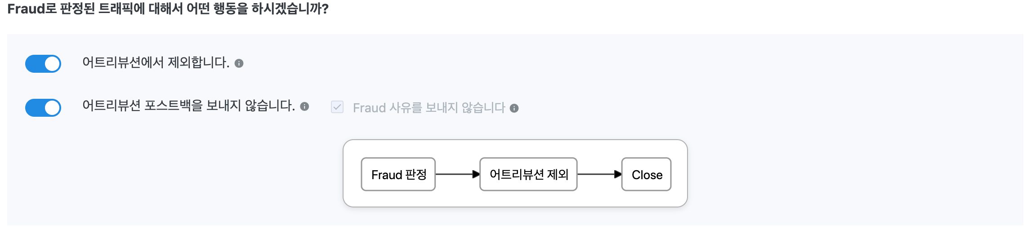Click arrowhead pointing into the Close box
Viewport: 1027px width, 229px height.
point(618,174)
